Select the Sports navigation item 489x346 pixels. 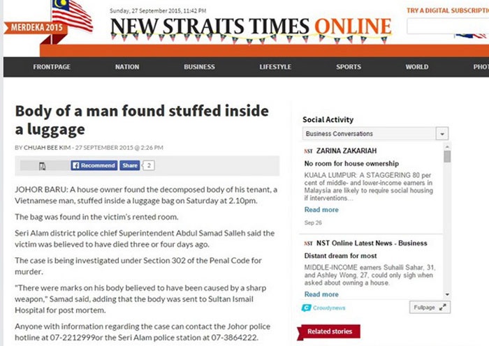(349, 67)
